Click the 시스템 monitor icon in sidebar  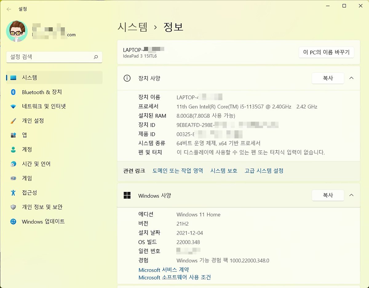13,78
